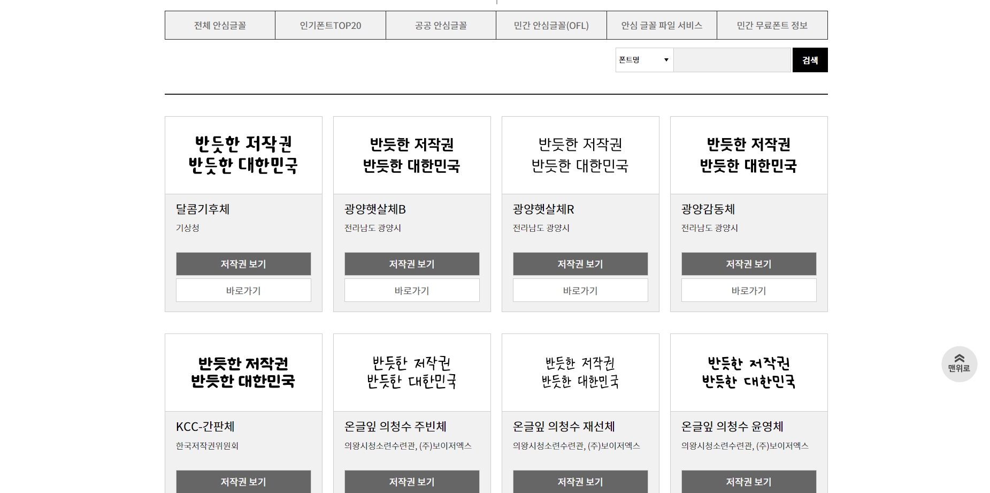Click the 검색 search button

(810, 60)
